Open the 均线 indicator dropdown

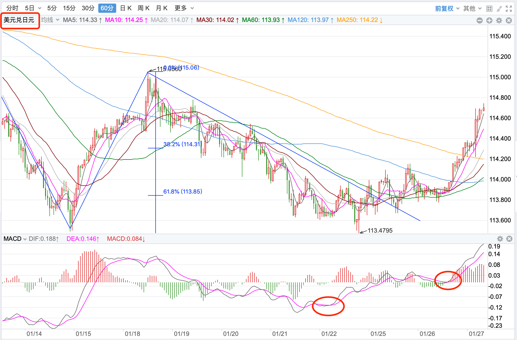pos(50,20)
